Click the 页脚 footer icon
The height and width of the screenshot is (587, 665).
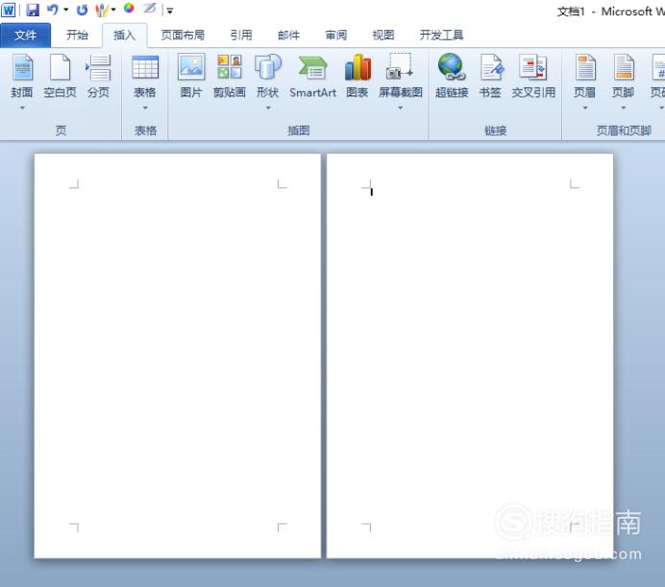(623, 67)
